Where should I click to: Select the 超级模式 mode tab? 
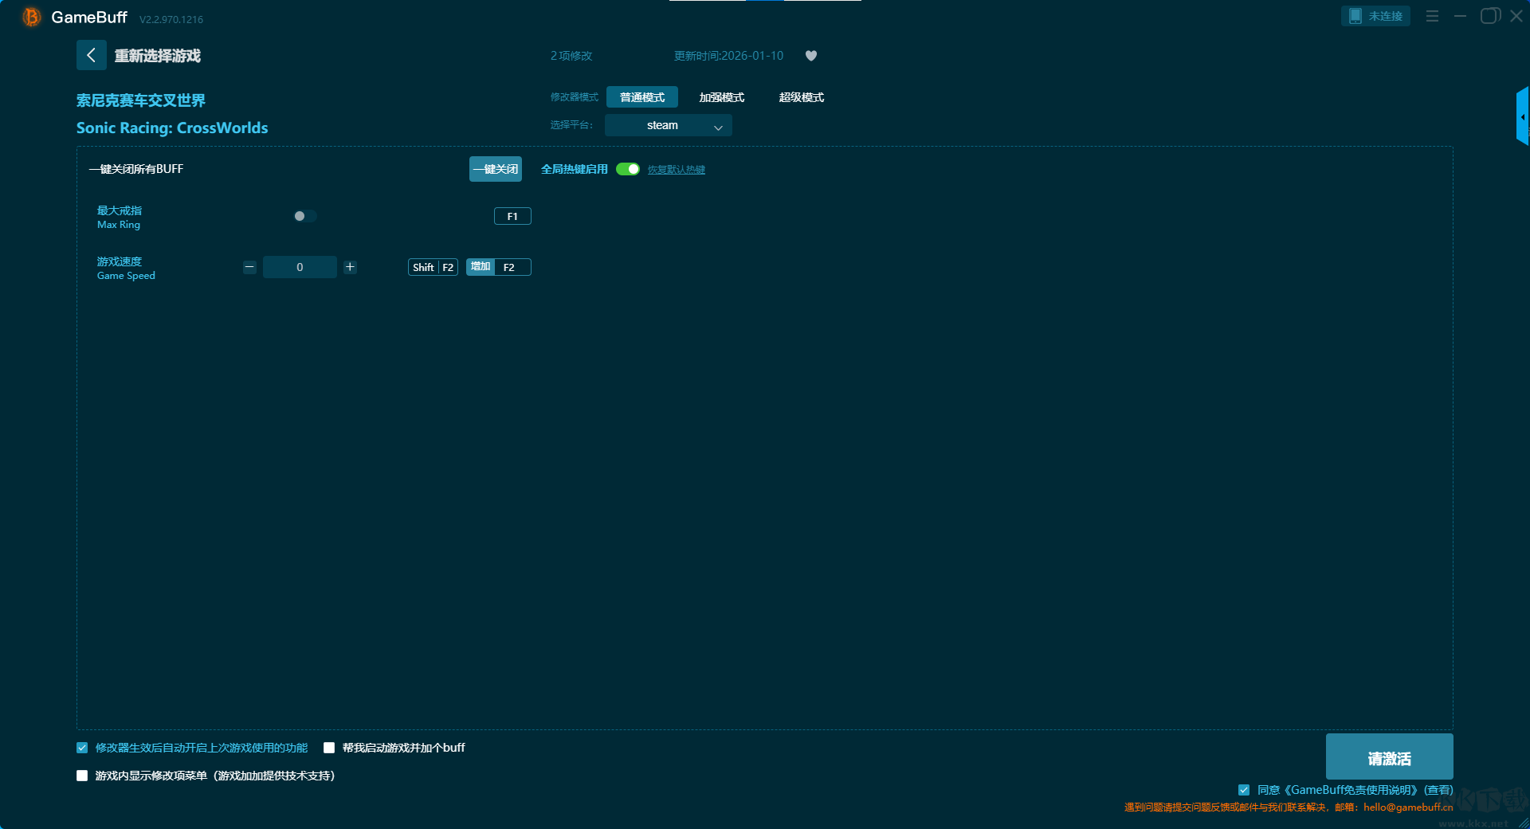point(801,97)
